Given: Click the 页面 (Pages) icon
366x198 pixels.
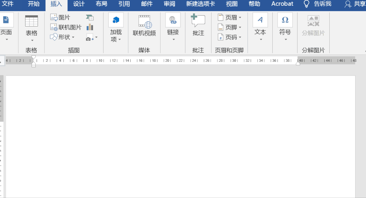Looking at the screenshot, I should (x=6, y=20).
